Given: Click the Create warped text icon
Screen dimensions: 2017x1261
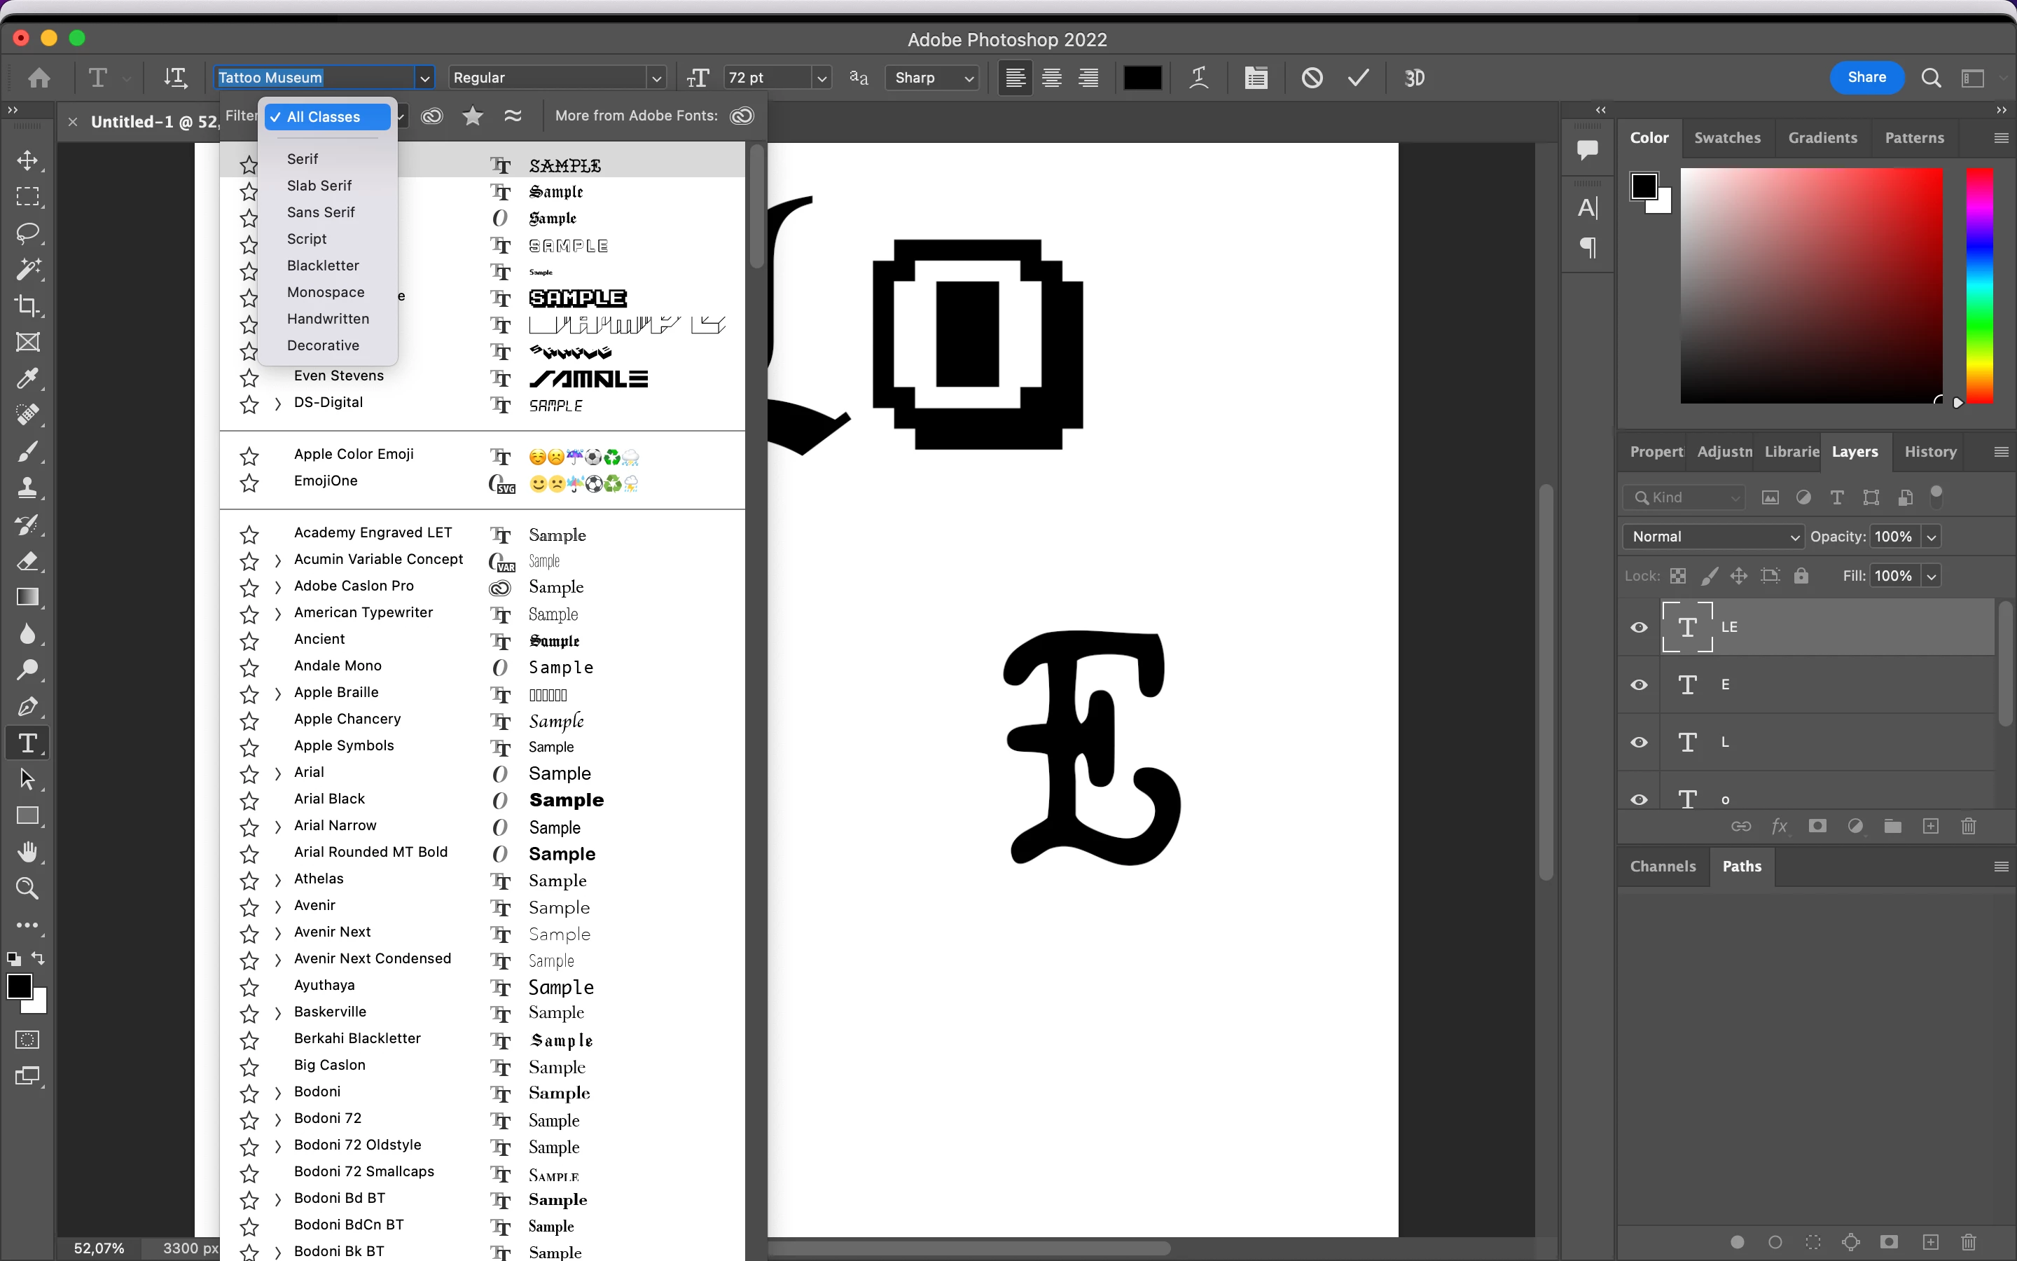Looking at the screenshot, I should coord(1198,78).
